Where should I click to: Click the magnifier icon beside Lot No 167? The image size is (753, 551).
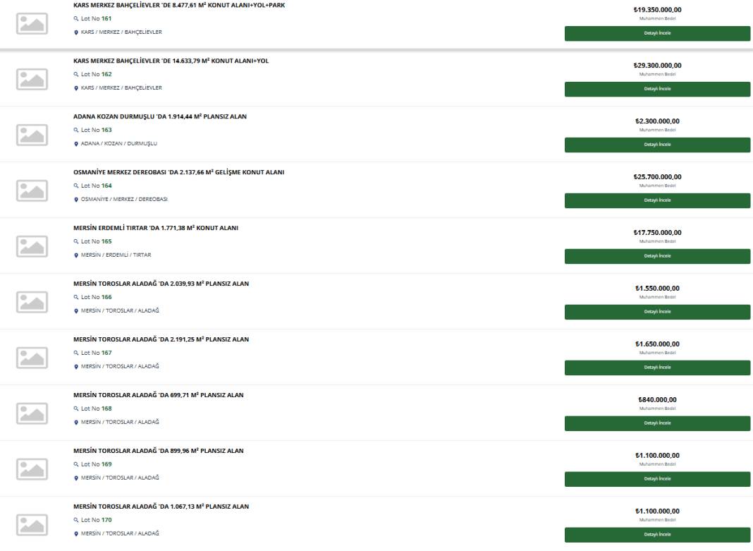point(76,353)
